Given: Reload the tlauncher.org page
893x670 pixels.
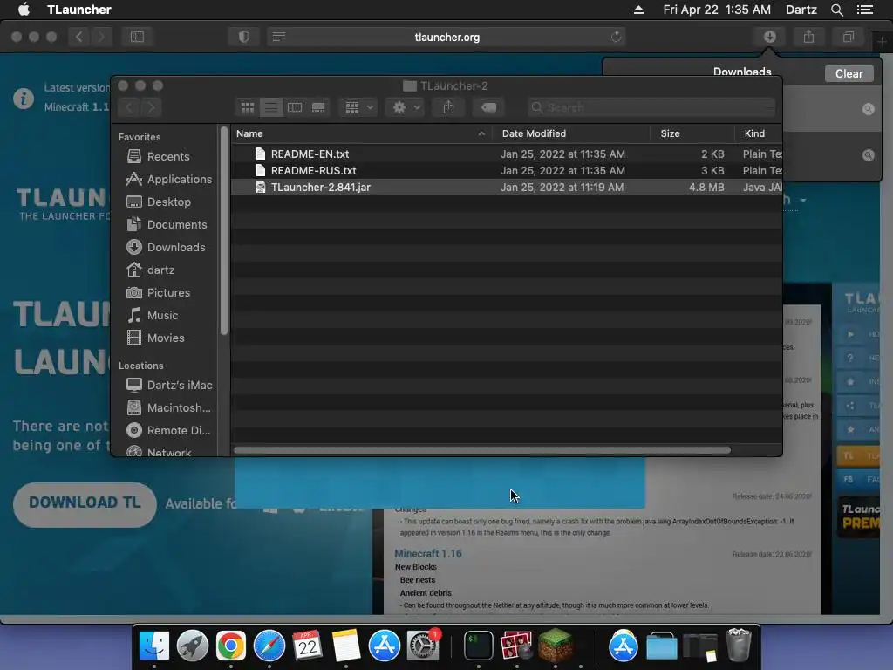Looking at the screenshot, I should click(x=617, y=37).
